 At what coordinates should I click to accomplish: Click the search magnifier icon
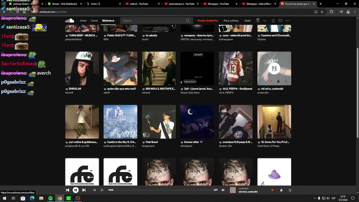click(188, 20)
